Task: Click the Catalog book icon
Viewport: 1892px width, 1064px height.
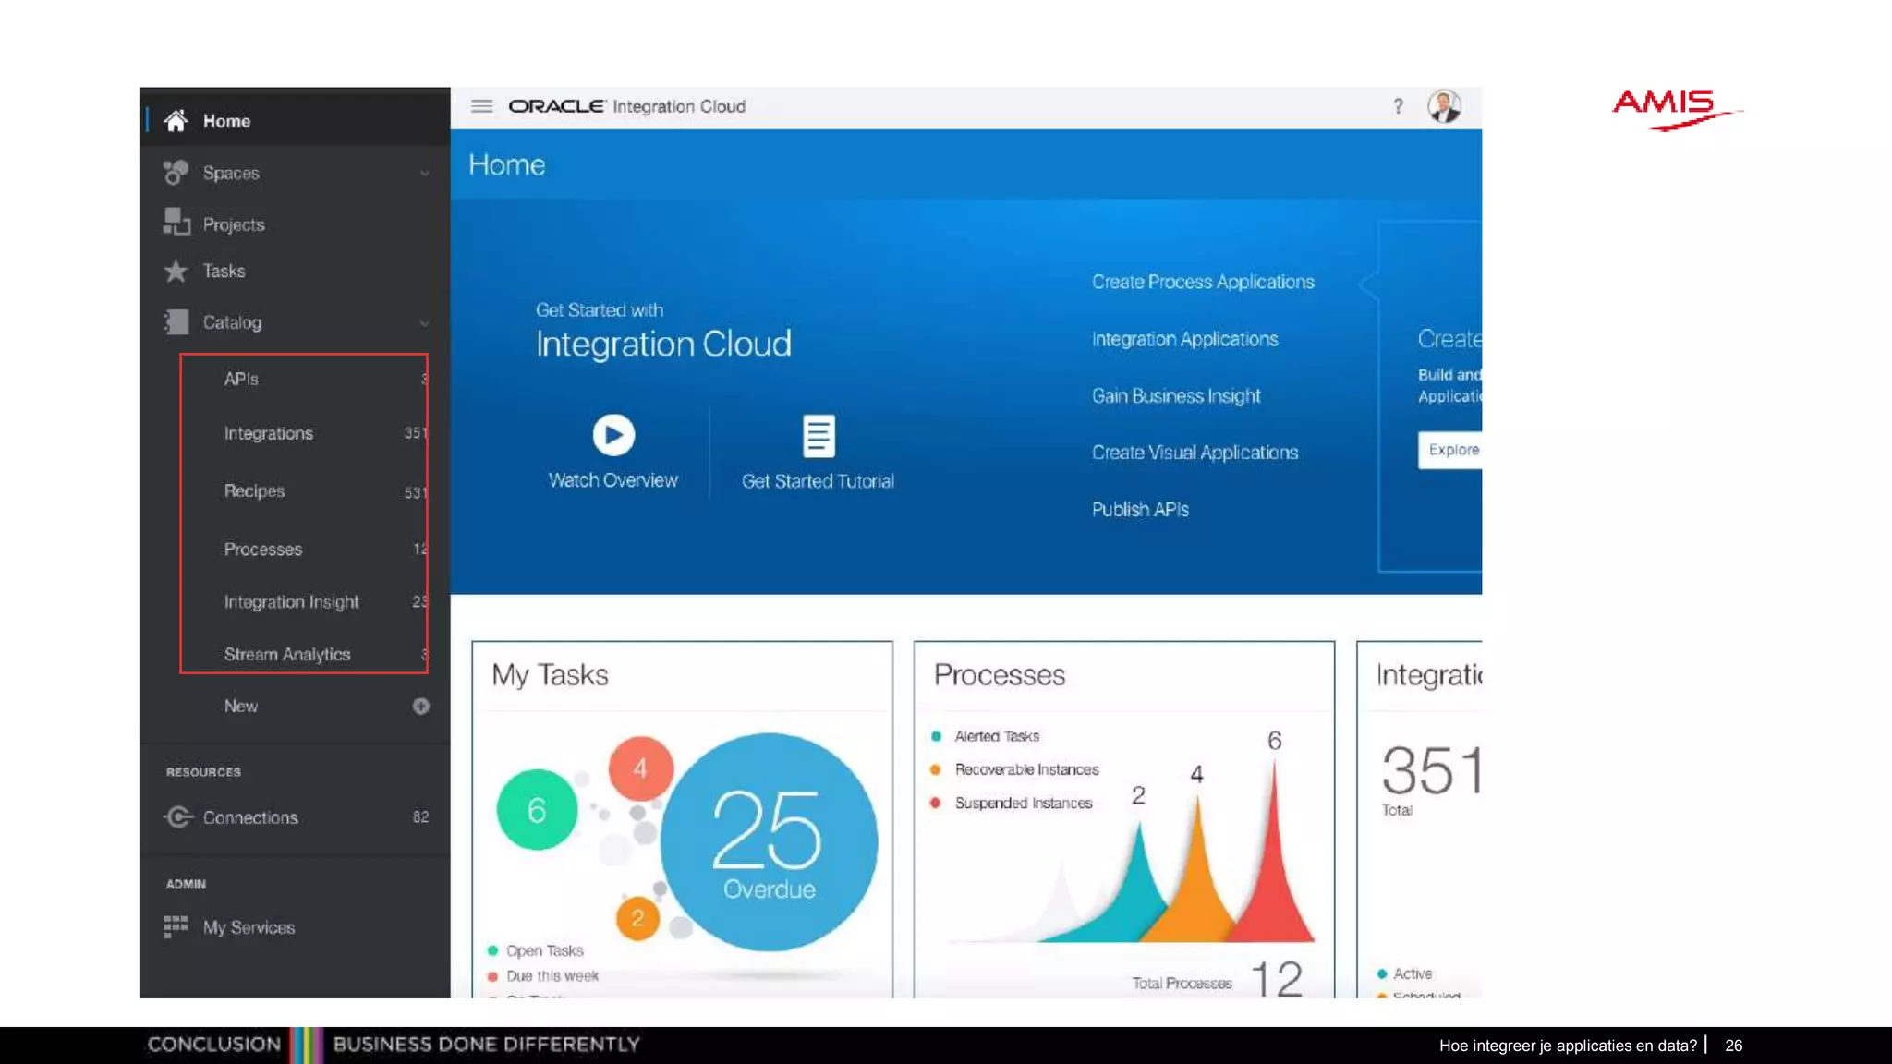Action: tap(176, 322)
